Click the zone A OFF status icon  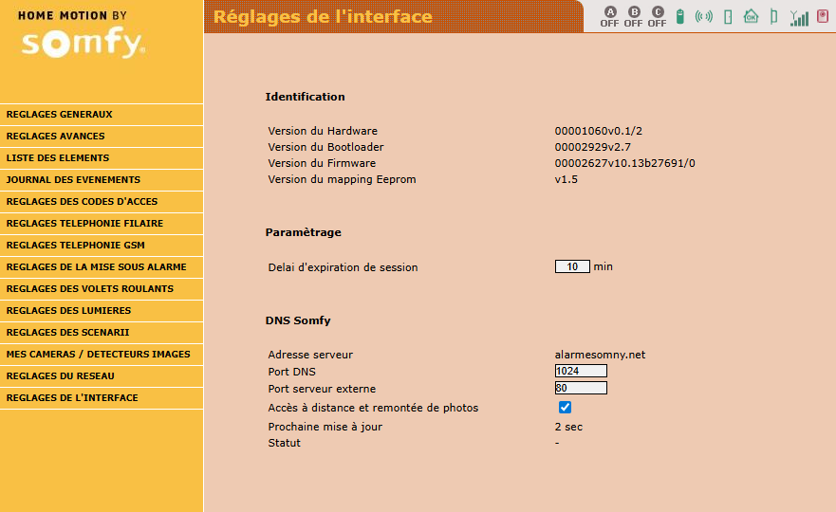tap(609, 16)
